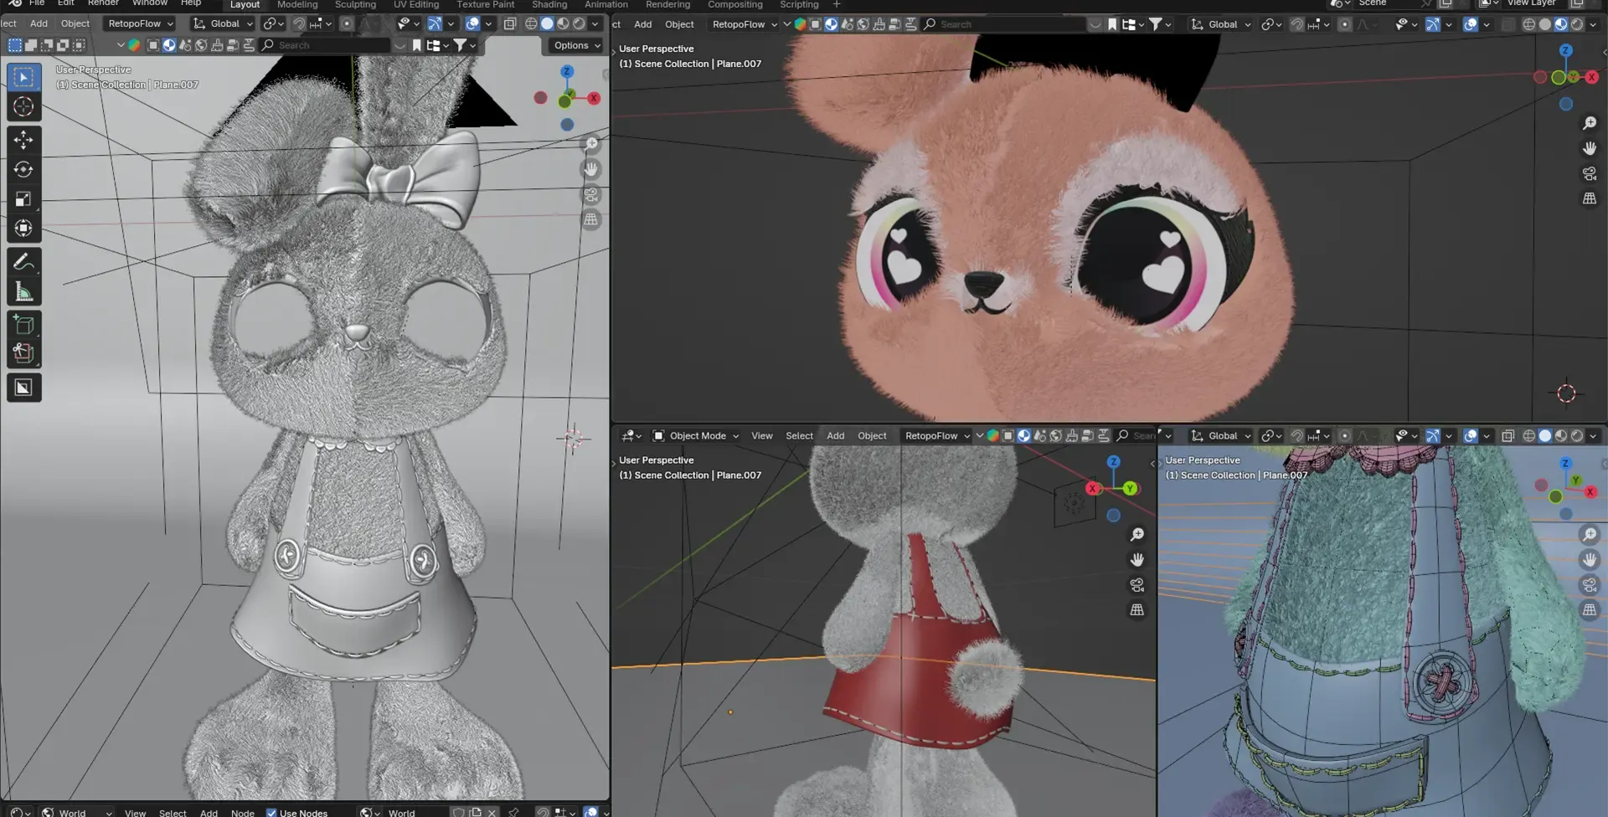Pick the Add Cube tool
Screen dimensions: 1608x817
pos(23,325)
